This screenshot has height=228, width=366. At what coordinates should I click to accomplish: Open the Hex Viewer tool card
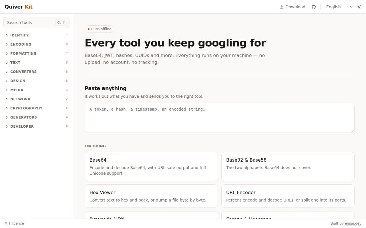[151, 196]
